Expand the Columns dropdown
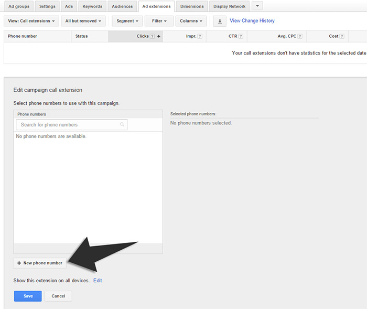This screenshot has width=367, height=309. click(x=191, y=21)
